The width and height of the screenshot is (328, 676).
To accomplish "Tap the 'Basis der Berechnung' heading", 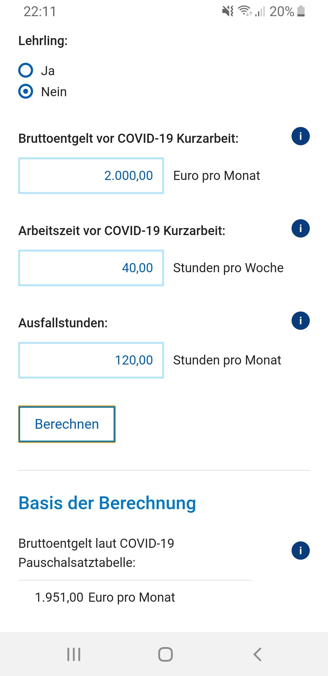I will click(x=107, y=503).
